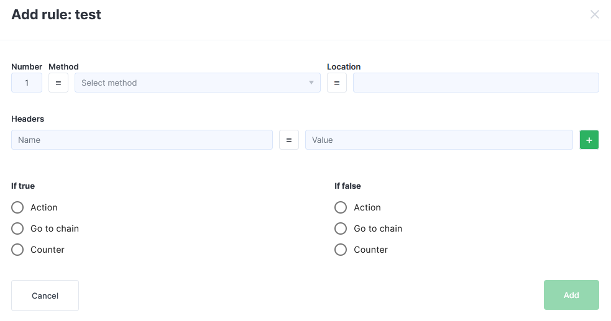Click the Select method dropdown arrow
The height and width of the screenshot is (321, 611).
click(311, 83)
